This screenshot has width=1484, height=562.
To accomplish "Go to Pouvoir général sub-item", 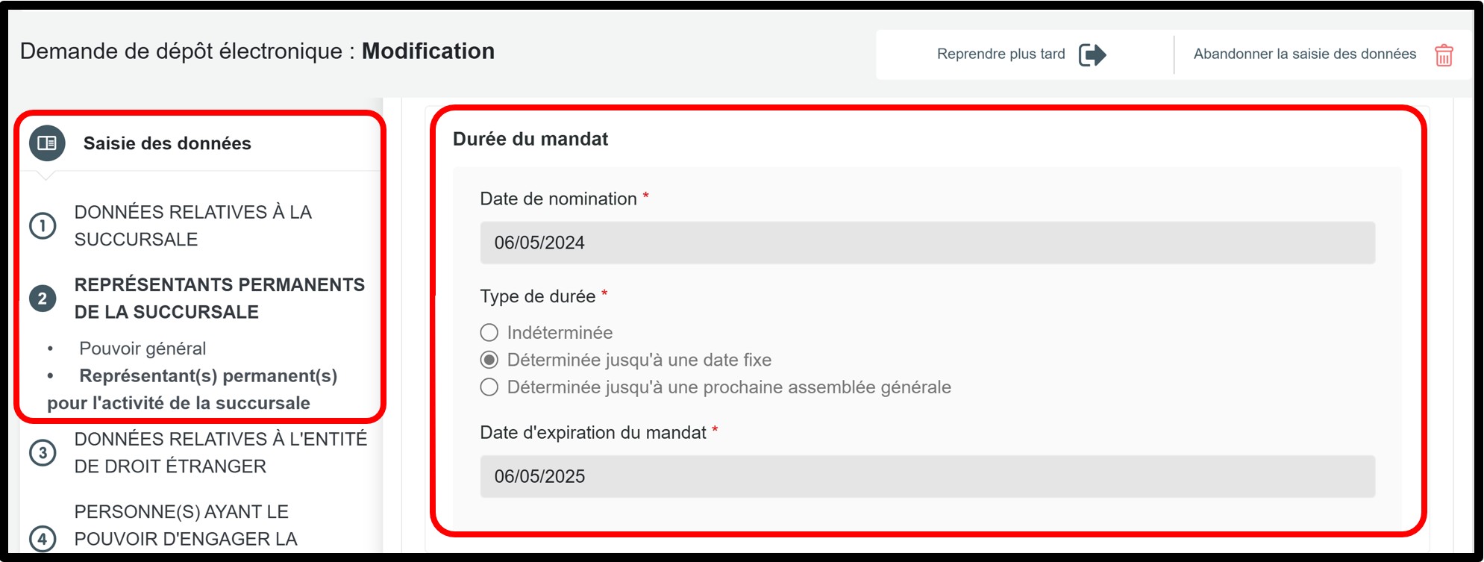I will (x=143, y=349).
